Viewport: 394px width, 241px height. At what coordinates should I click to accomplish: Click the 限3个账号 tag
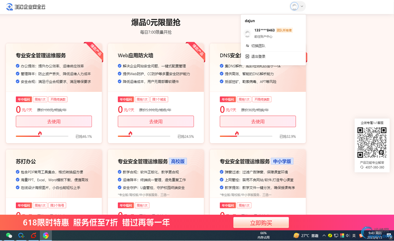point(57,205)
